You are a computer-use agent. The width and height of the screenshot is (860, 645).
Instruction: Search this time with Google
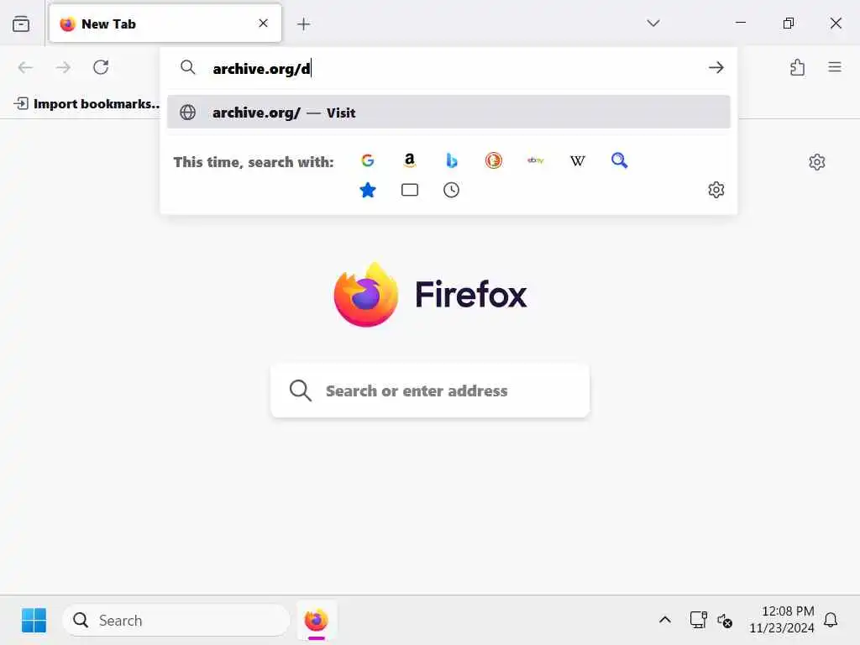368,160
